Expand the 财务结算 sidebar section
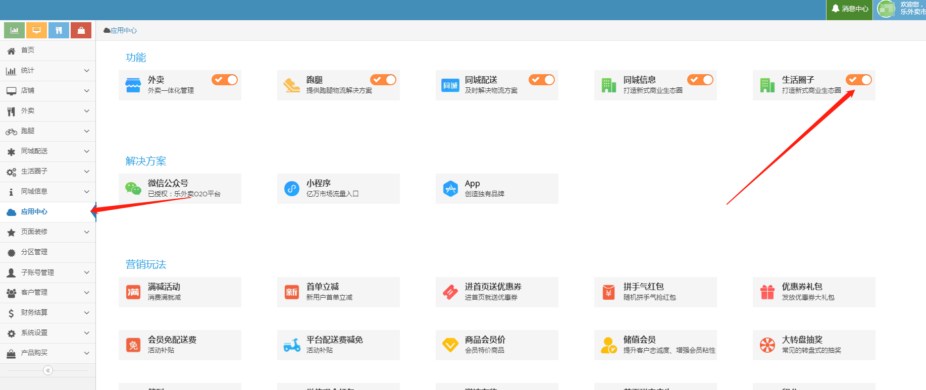 pyautogui.click(x=47, y=313)
